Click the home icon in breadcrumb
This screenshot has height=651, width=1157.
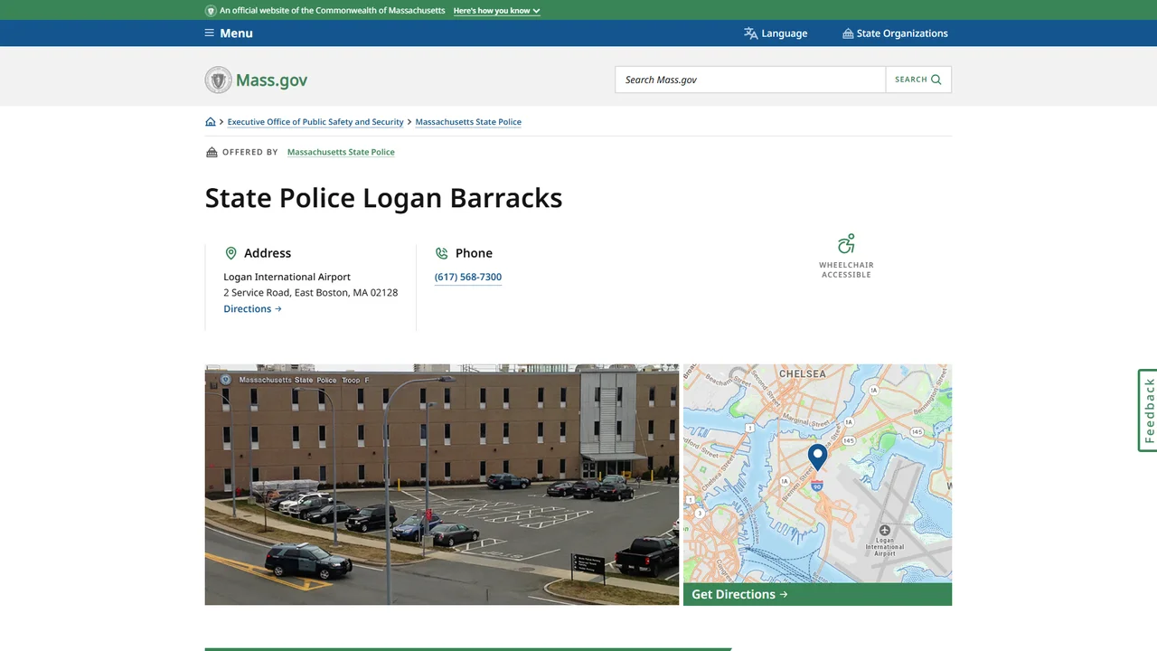click(x=211, y=122)
